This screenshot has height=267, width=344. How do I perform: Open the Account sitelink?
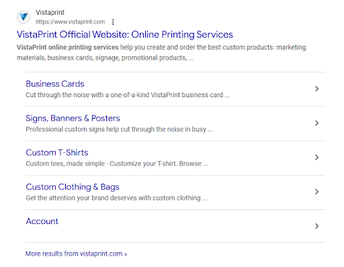pyautogui.click(x=42, y=221)
